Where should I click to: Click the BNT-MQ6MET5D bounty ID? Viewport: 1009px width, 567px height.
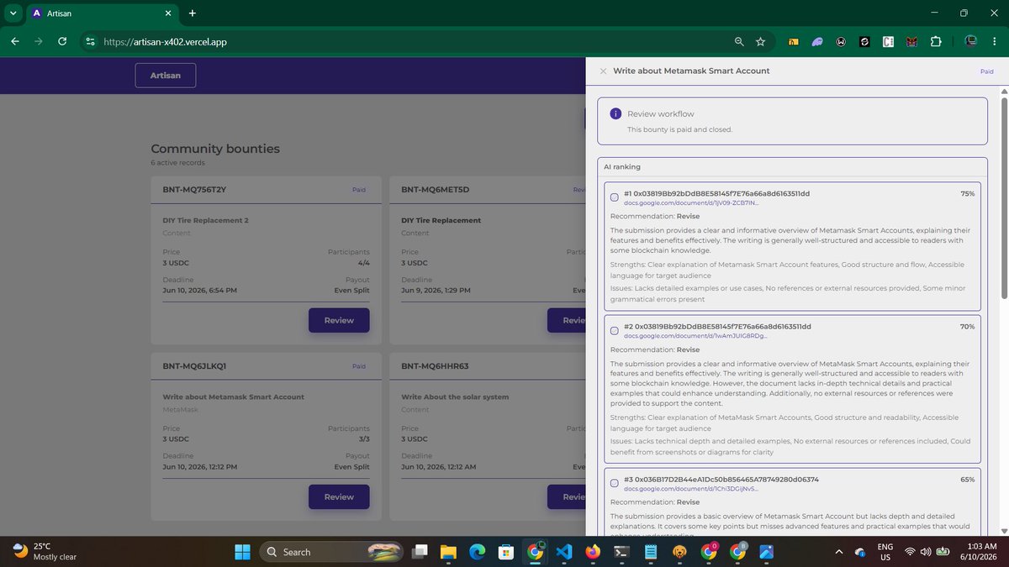click(435, 189)
